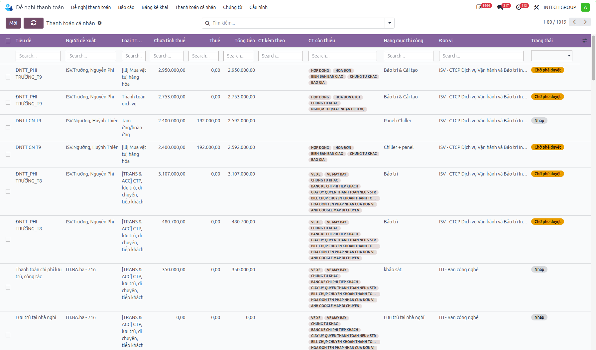The height and width of the screenshot is (350, 596).
Task: Open the Thanh toán cá nhân menu
Action: click(x=195, y=7)
